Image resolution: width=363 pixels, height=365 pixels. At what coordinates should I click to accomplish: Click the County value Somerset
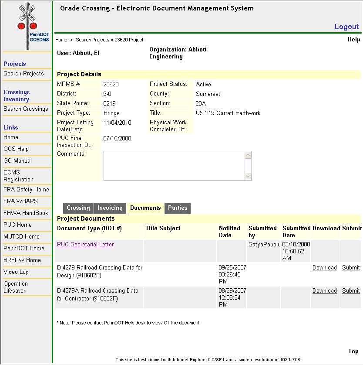point(208,94)
